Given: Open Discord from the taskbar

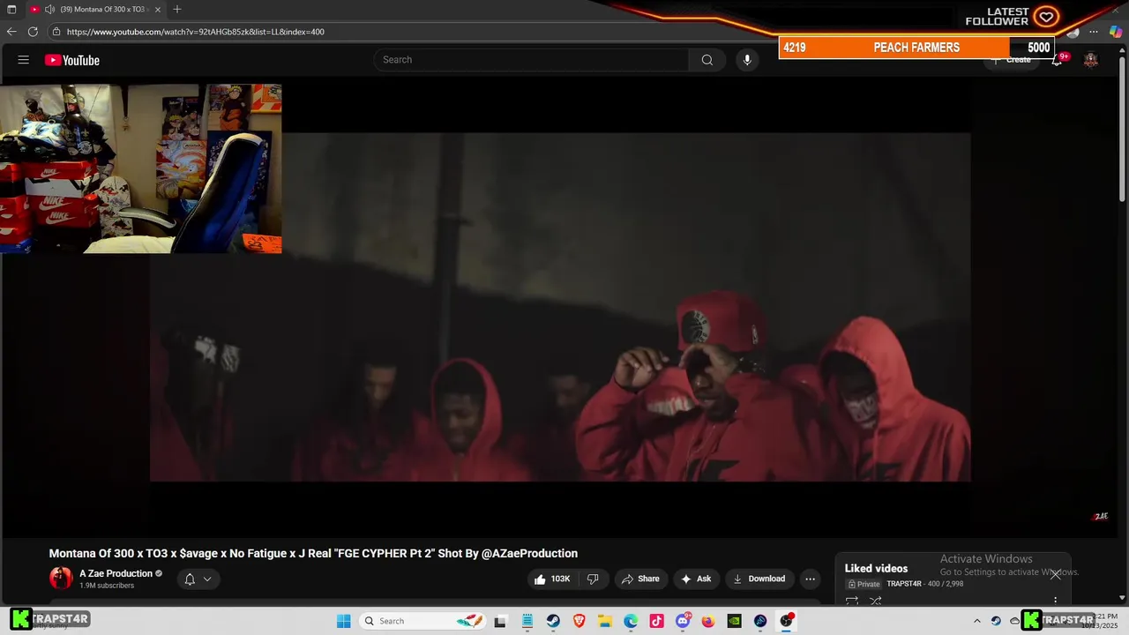Looking at the screenshot, I should click(x=683, y=621).
